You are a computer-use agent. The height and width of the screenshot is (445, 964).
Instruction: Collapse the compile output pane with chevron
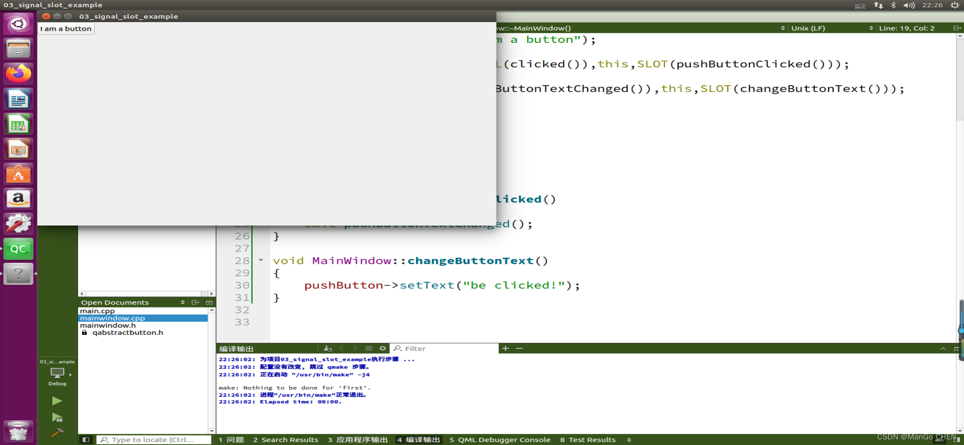click(943, 348)
